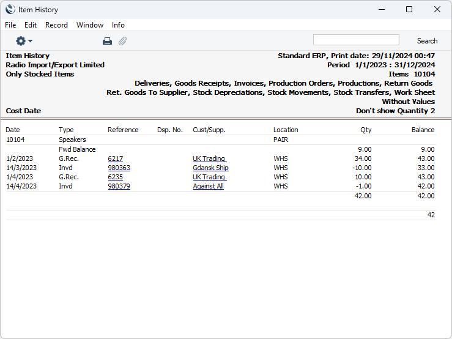The image size is (452, 339).
Task: Open goods receipt reference 6217
Action: [x=116, y=158]
